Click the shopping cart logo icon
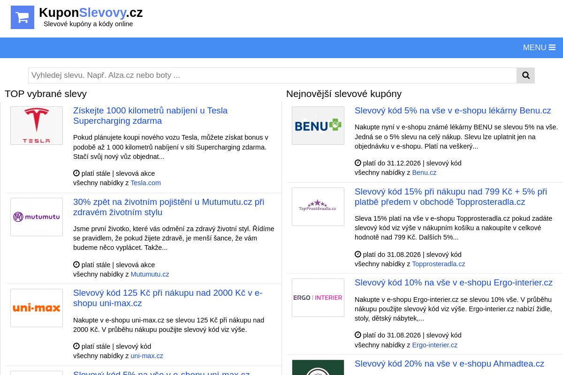This screenshot has height=375, width=563. [23, 17]
